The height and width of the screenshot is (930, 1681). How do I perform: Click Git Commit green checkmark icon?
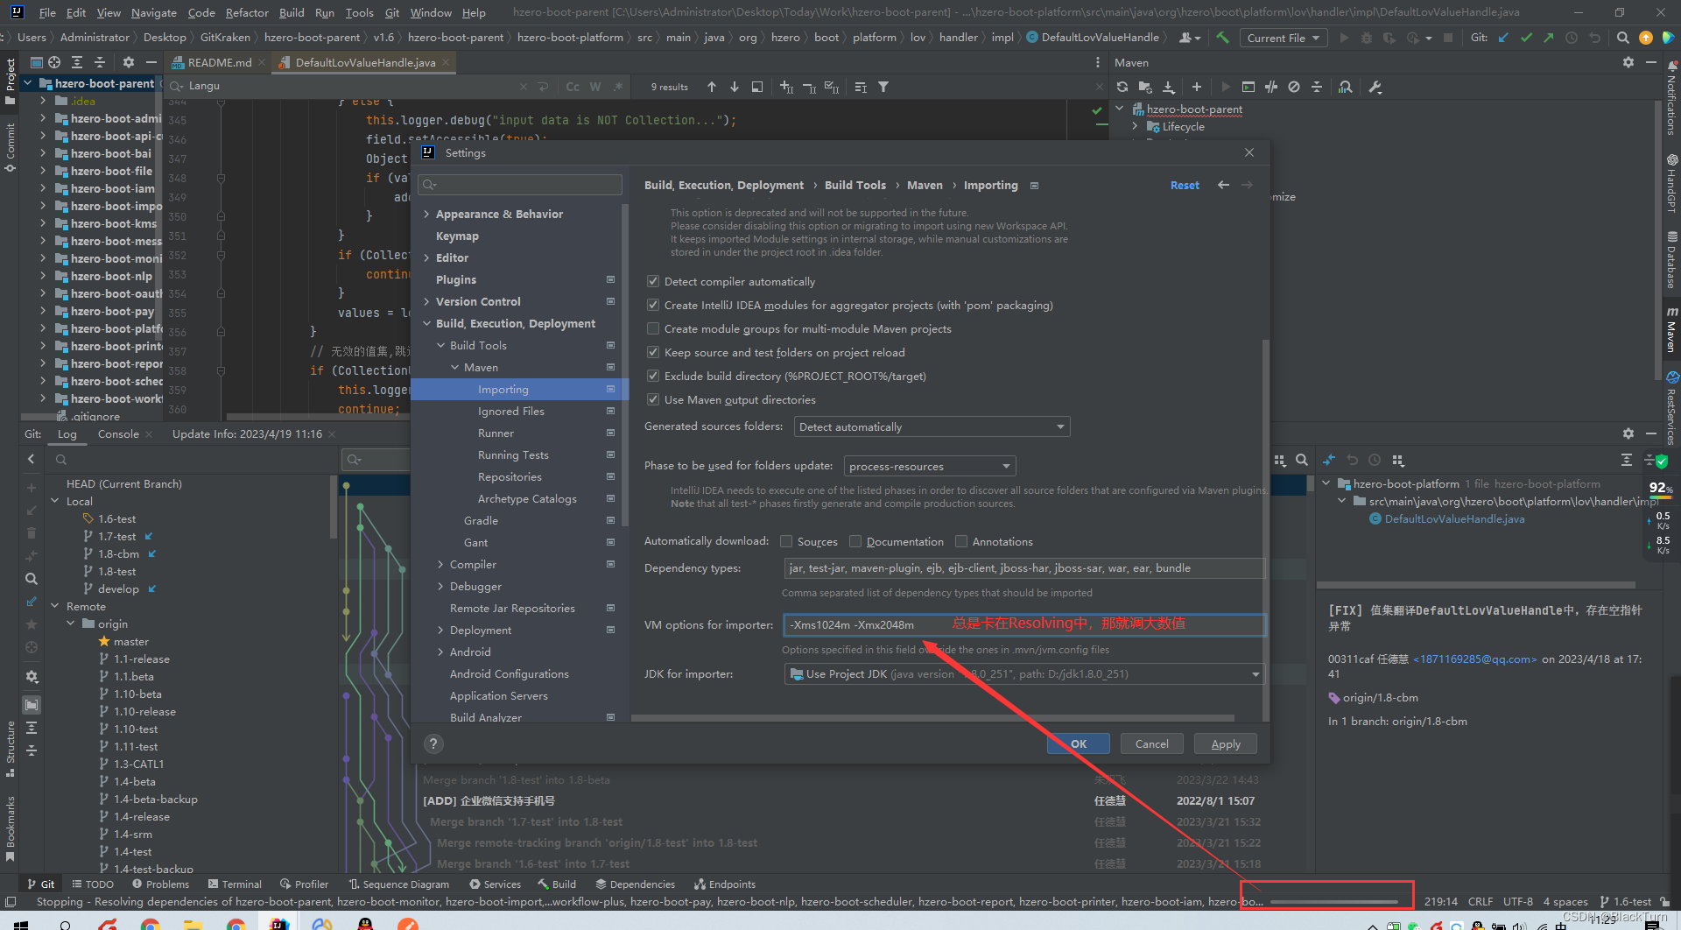[x=1526, y=38]
